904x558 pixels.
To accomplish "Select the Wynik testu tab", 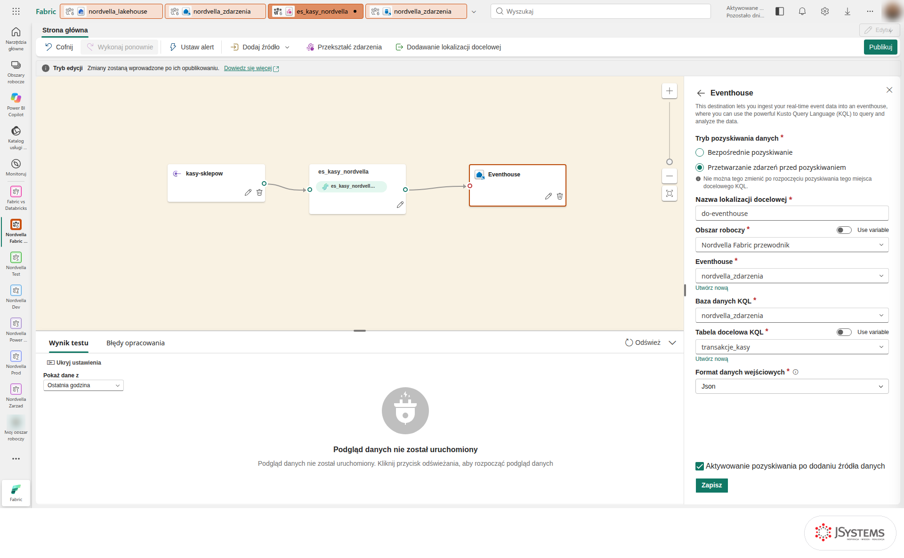I will point(69,343).
